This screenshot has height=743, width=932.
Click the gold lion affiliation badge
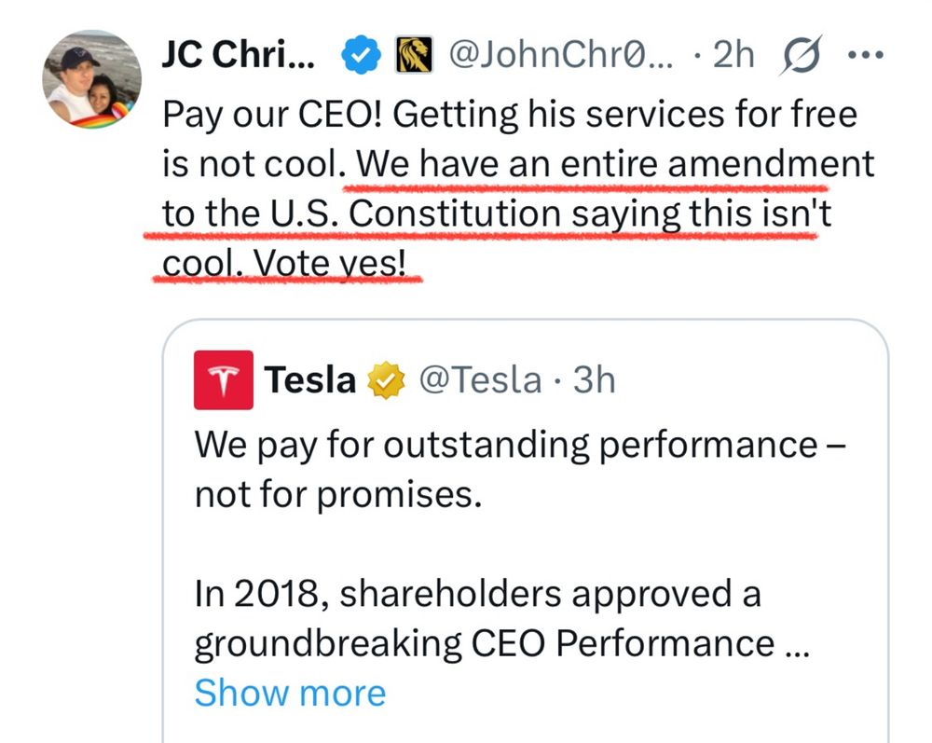[x=413, y=57]
